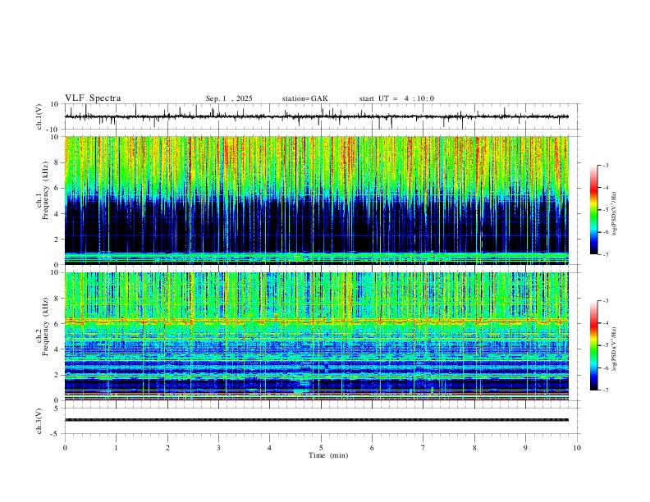Select the "start UT = 4 :10: 0" text

pyautogui.click(x=396, y=98)
